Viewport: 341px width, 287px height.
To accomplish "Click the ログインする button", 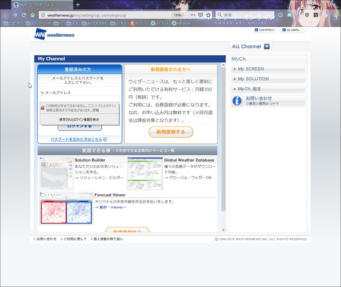I will point(80,127).
